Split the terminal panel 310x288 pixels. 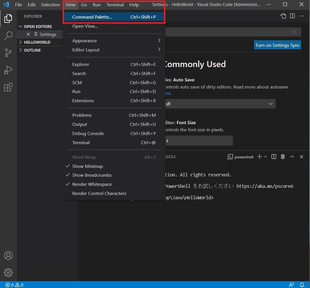[x=273, y=156]
